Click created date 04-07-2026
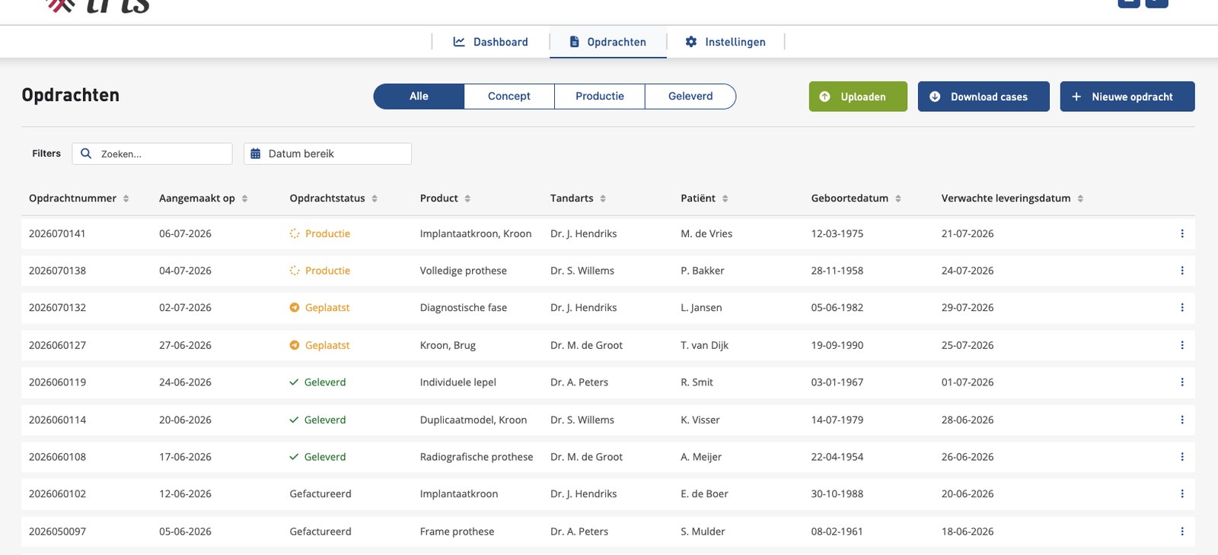 [x=185, y=271]
